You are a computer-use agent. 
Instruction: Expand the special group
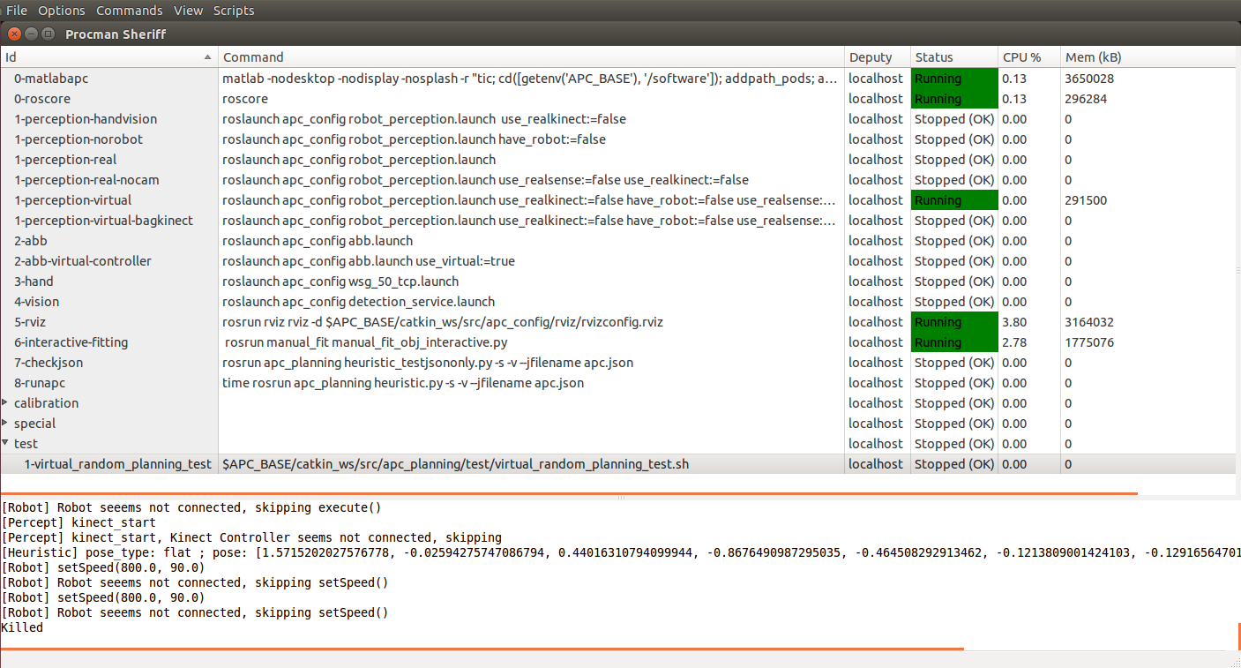tap(5, 424)
